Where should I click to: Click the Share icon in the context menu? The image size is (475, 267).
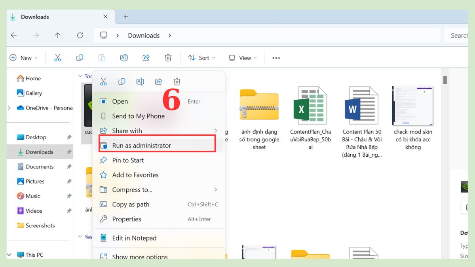pos(159,81)
